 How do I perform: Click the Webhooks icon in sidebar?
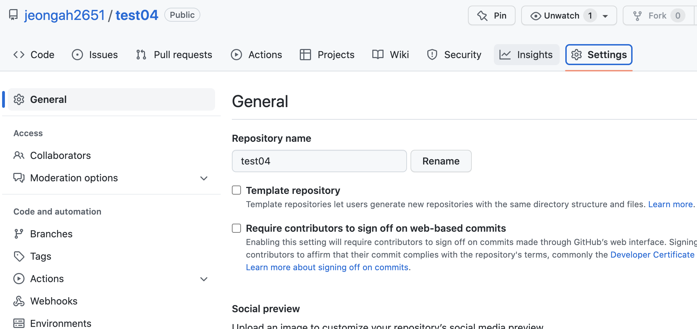click(19, 301)
